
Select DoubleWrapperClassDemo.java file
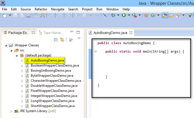click(x=52, y=86)
